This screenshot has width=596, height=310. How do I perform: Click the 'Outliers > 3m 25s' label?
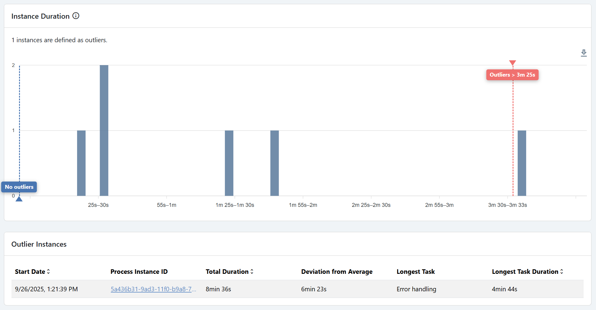[512, 75]
